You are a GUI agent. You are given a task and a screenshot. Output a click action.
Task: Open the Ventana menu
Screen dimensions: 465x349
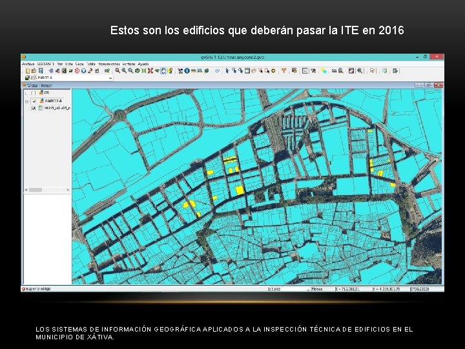coord(129,64)
